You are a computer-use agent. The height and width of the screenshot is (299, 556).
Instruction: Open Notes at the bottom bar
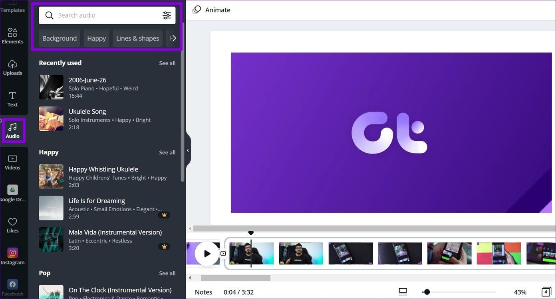coord(203,292)
